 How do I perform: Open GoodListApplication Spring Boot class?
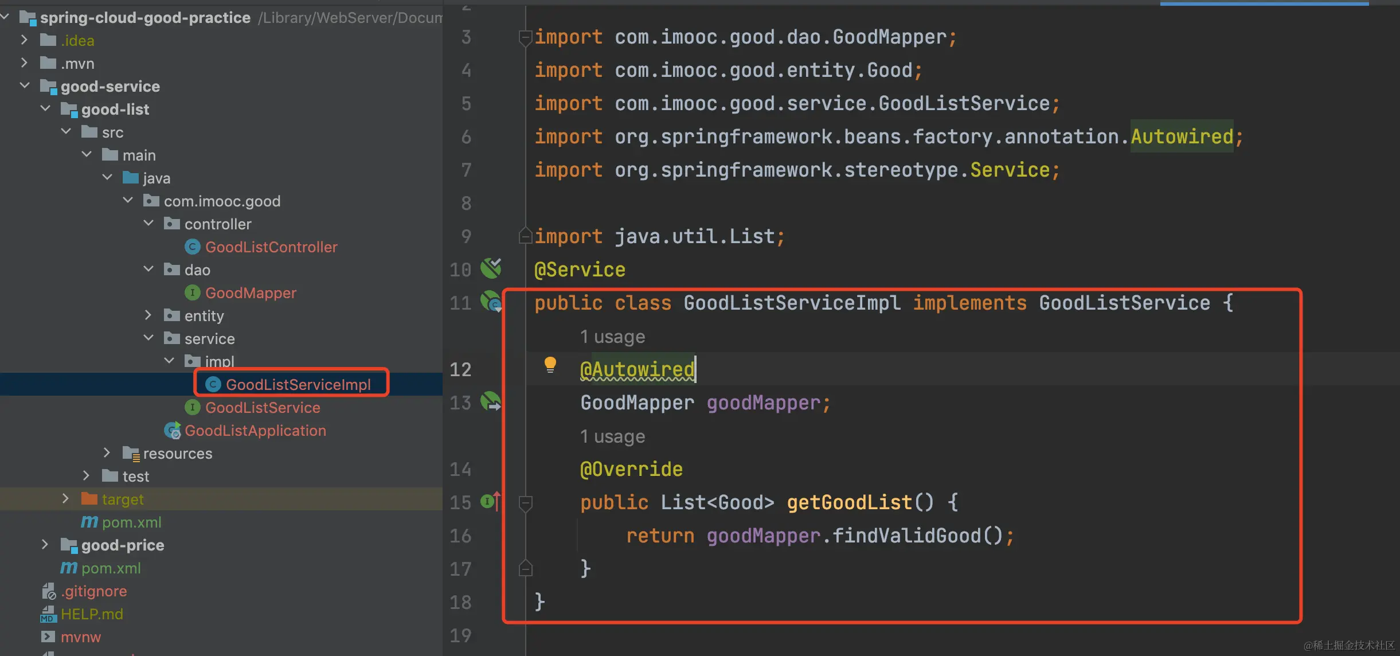(255, 431)
